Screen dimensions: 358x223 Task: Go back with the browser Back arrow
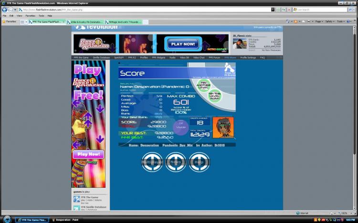click(x=5, y=10)
